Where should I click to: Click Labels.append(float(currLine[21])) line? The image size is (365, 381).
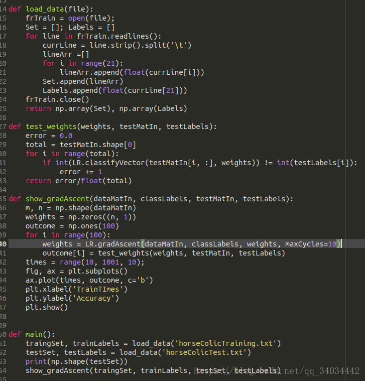tap(114, 90)
